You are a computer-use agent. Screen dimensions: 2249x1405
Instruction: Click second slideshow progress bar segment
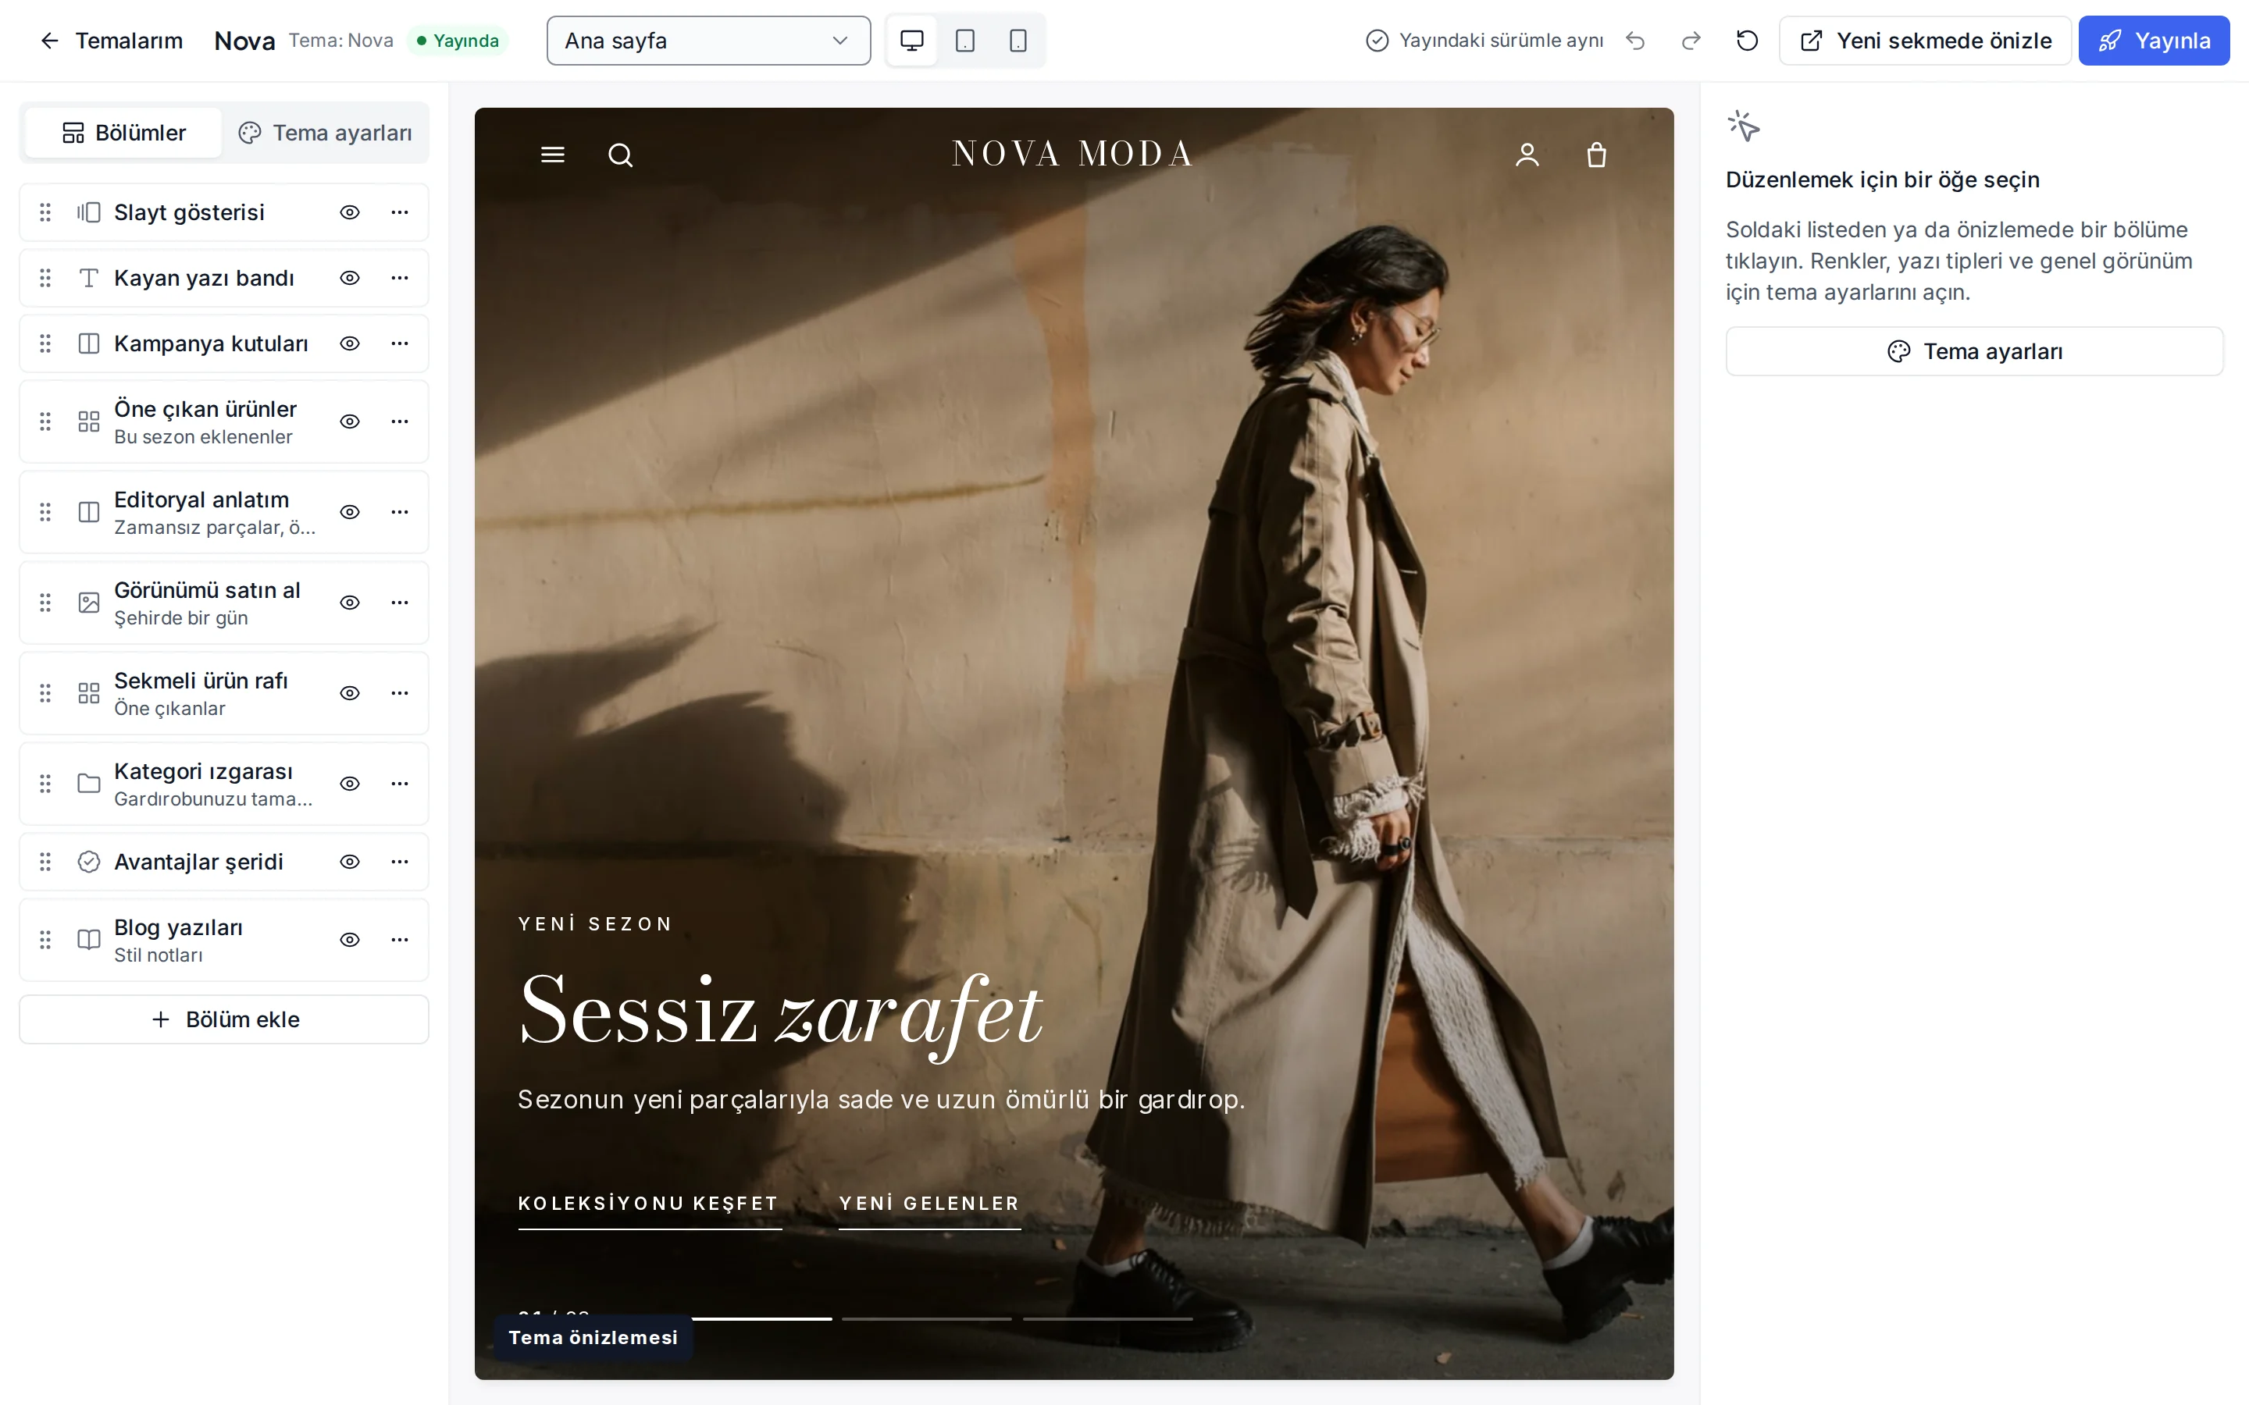pyautogui.click(x=927, y=1318)
